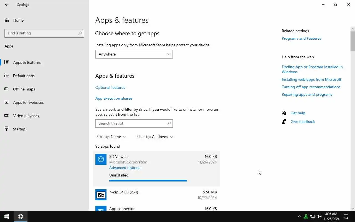Click the magnifier in Find a setting
This screenshot has height=222, width=355.
[80, 33]
